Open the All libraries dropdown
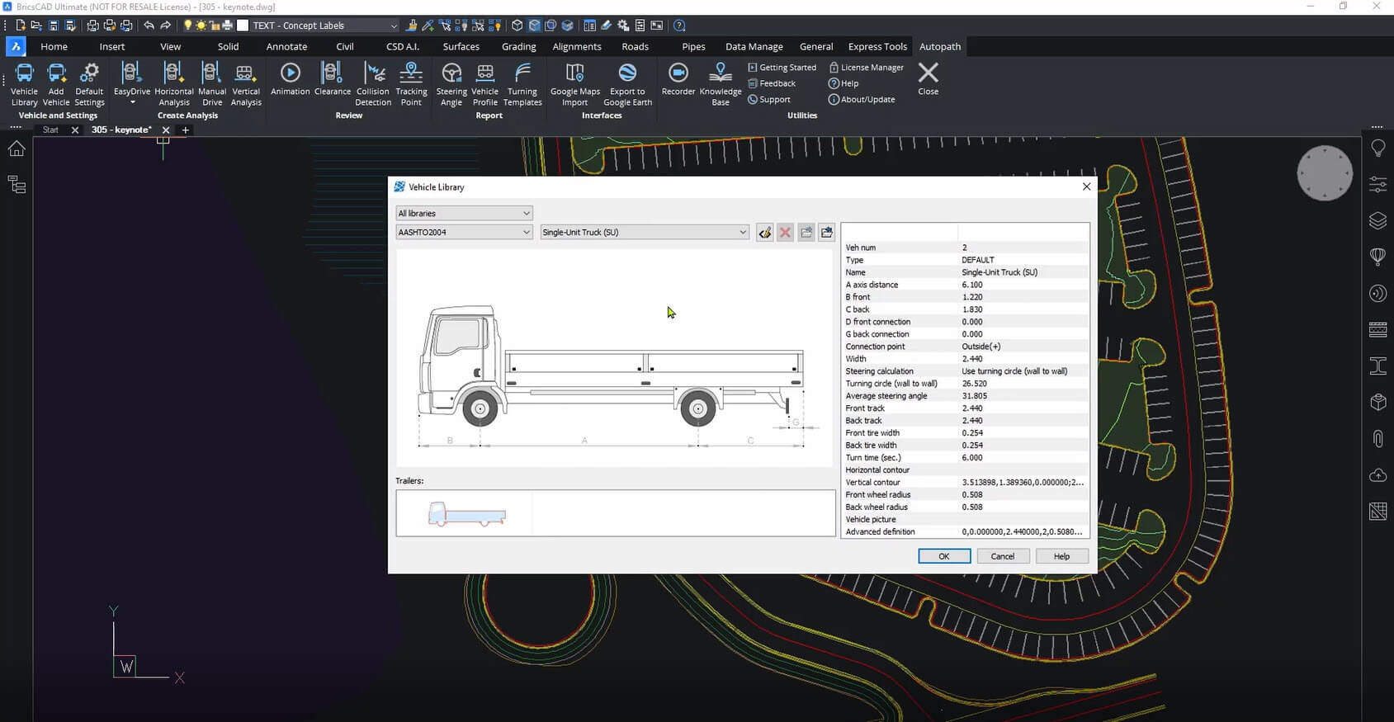1394x722 pixels. coord(464,213)
